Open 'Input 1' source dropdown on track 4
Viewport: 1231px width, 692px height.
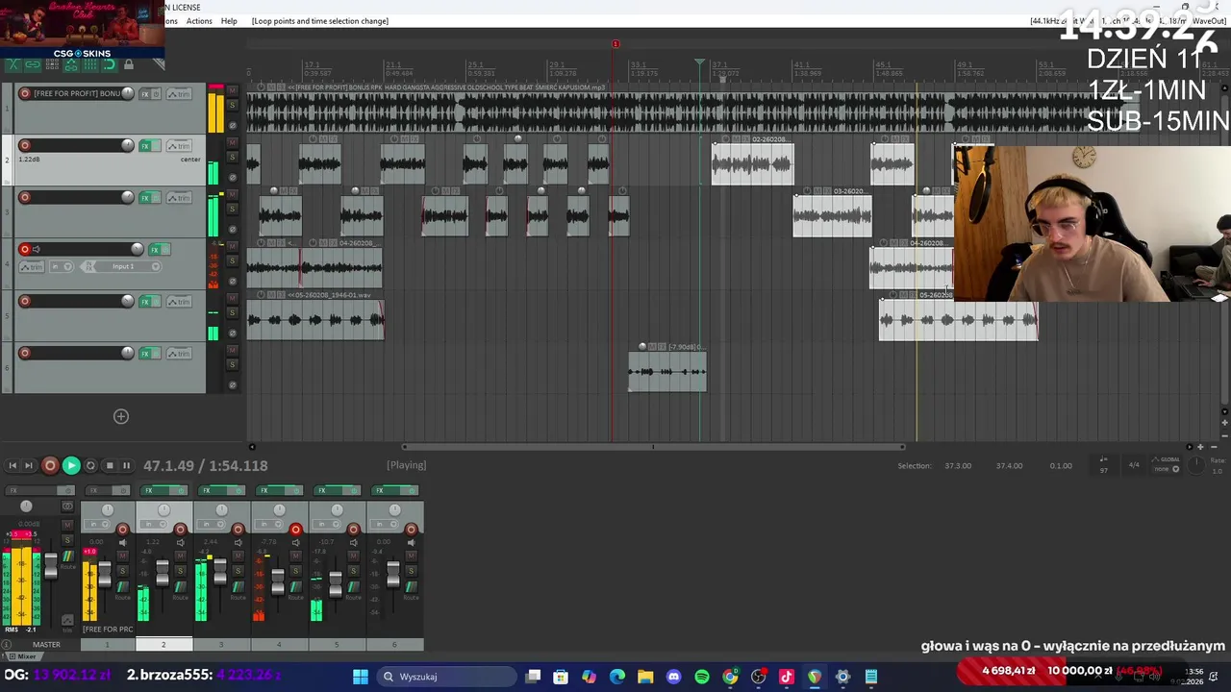121,266
